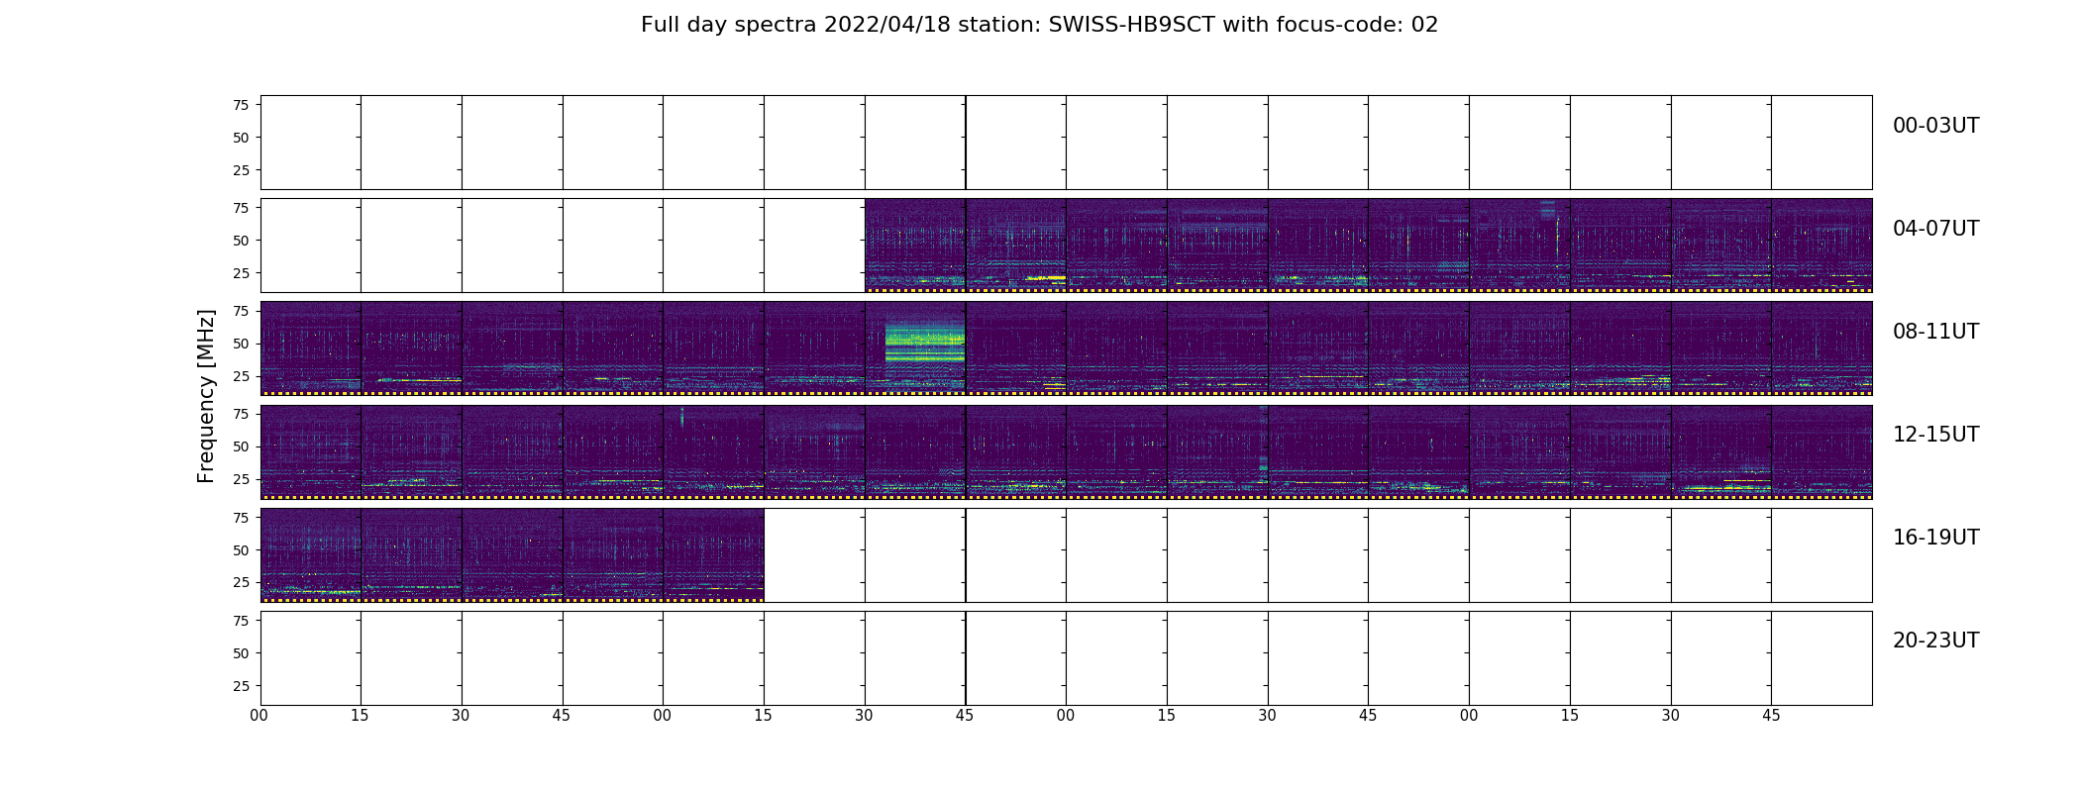Select the "16-19UT" row label

click(x=1935, y=538)
